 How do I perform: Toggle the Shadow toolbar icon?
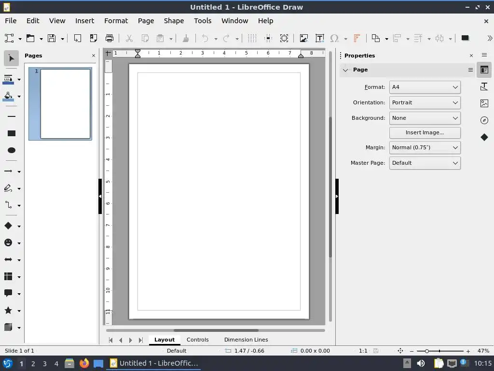click(x=466, y=38)
